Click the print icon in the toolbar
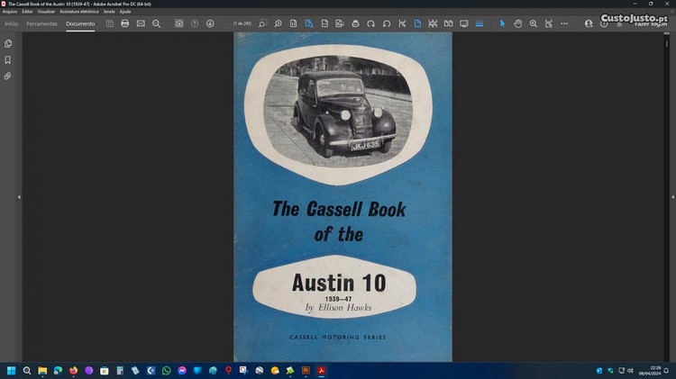The height and width of the screenshot is (379, 676). (x=125, y=23)
